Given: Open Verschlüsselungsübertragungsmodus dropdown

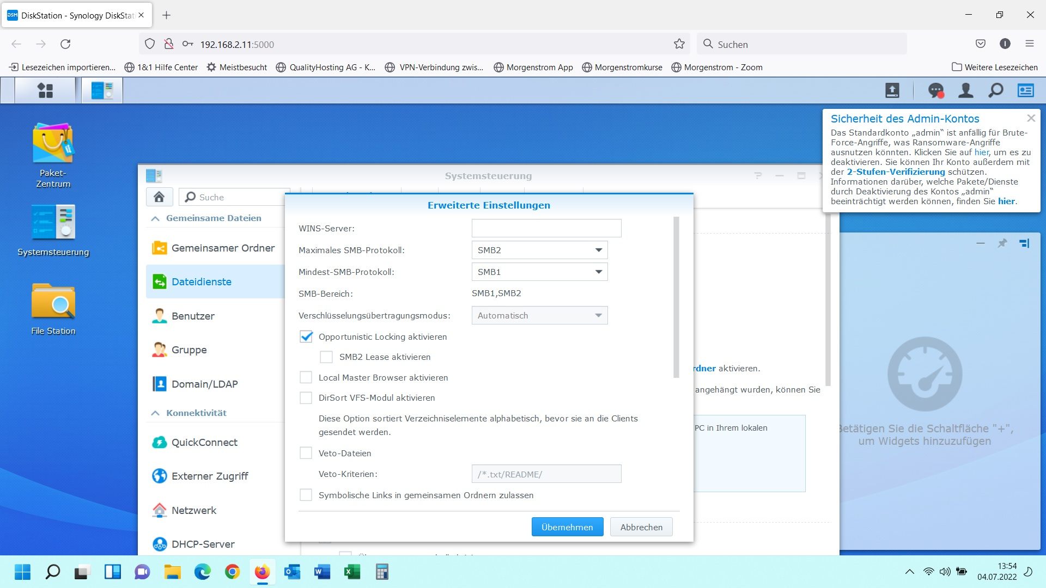Looking at the screenshot, I should 539,315.
